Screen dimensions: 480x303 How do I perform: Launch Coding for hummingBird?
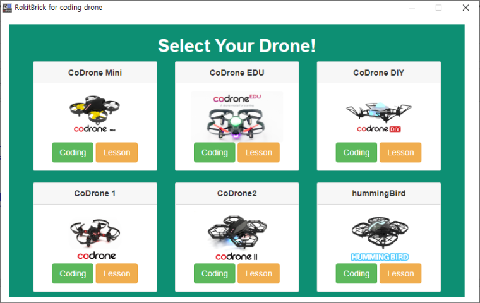coord(356,273)
